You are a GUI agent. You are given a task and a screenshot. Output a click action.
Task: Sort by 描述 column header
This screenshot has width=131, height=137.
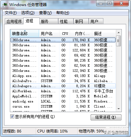pyautogui.click(x=104, y=34)
